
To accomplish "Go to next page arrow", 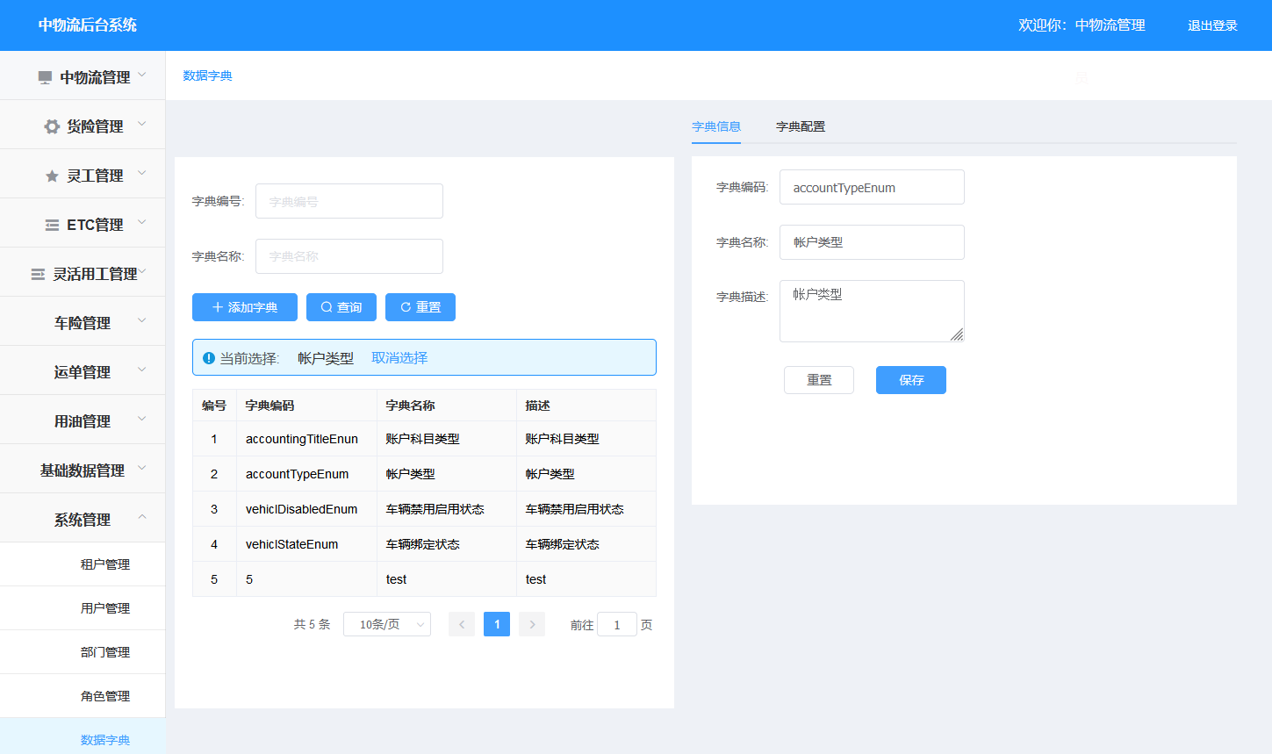I will pyautogui.click(x=532, y=624).
